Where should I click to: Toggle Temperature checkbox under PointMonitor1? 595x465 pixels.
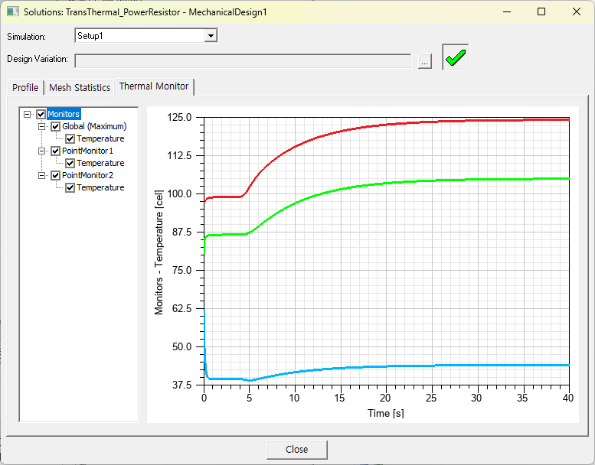tap(70, 163)
